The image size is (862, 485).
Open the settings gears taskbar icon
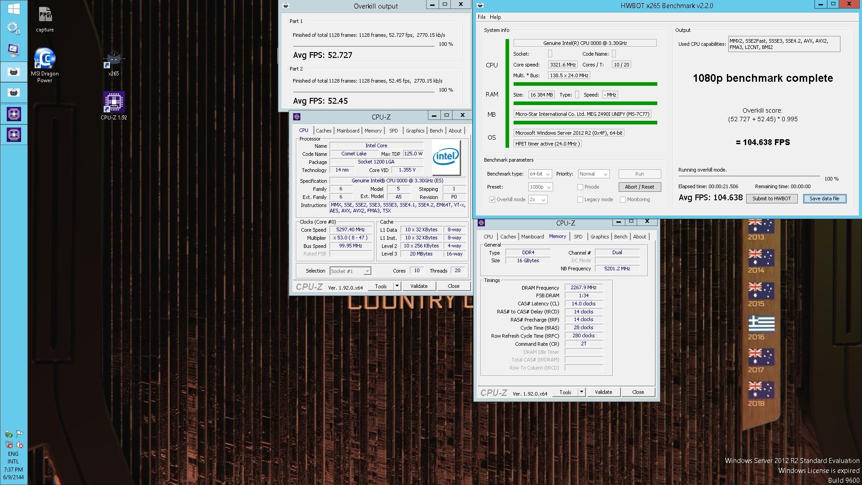(x=13, y=28)
